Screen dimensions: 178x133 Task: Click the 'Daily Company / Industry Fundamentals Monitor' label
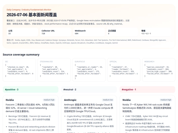29,10
